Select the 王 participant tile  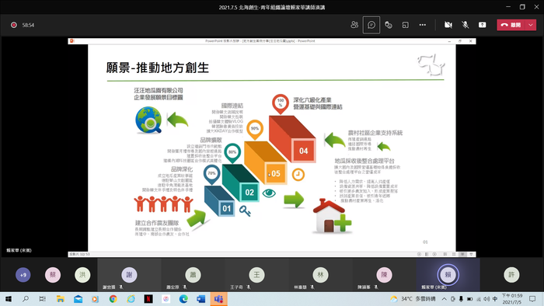click(256, 275)
